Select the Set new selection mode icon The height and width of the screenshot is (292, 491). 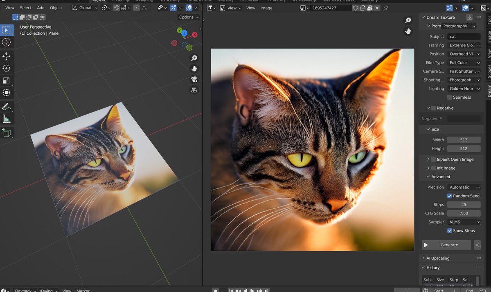[x=15, y=17]
